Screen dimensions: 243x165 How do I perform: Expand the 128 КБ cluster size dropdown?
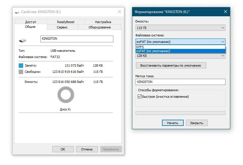(180, 56)
